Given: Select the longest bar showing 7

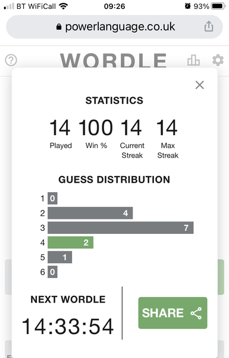Looking at the screenshot, I should (121, 228).
